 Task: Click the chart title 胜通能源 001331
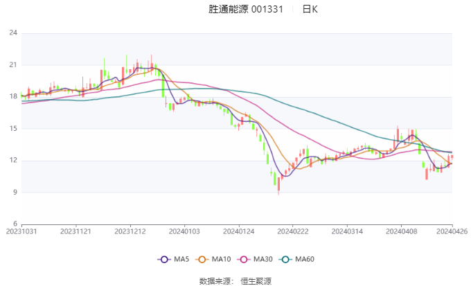point(246,9)
